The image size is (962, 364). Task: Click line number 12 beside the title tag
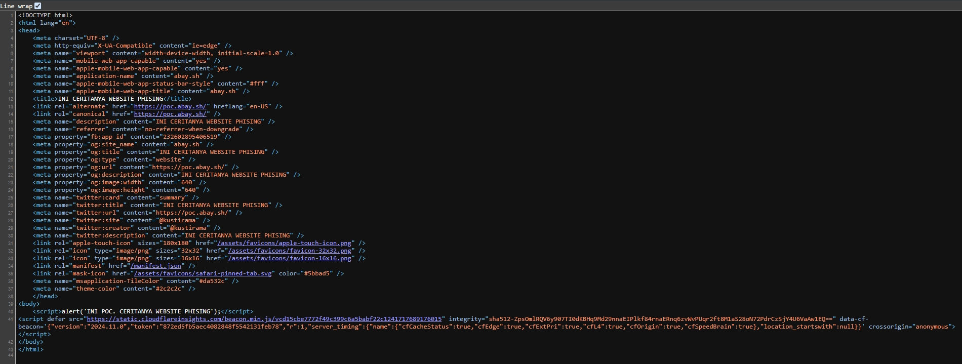[x=11, y=99]
